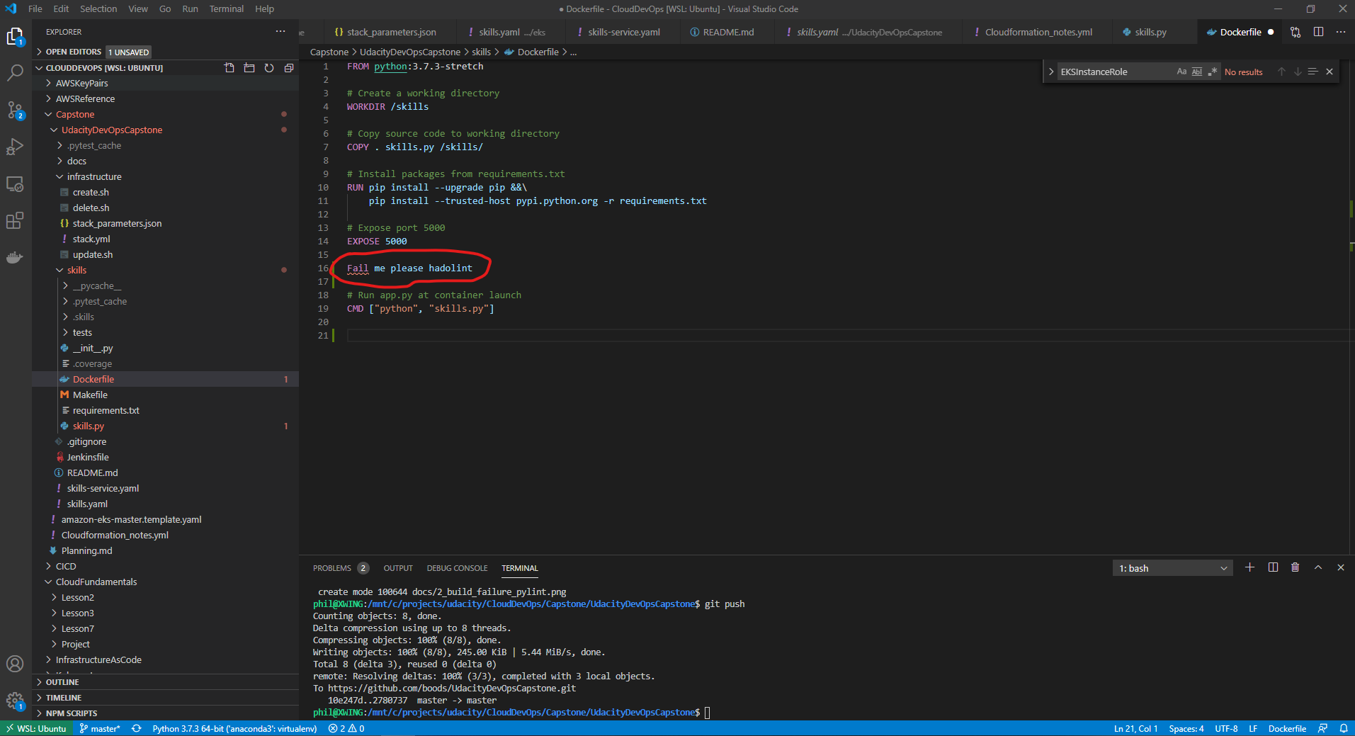
Task: Select Python 3.7.3 interpreter in status bar
Action: [234, 728]
